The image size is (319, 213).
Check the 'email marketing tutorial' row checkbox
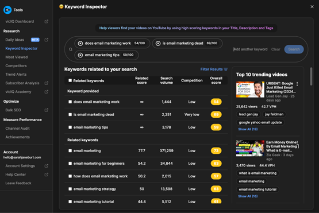[x=70, y=202]
